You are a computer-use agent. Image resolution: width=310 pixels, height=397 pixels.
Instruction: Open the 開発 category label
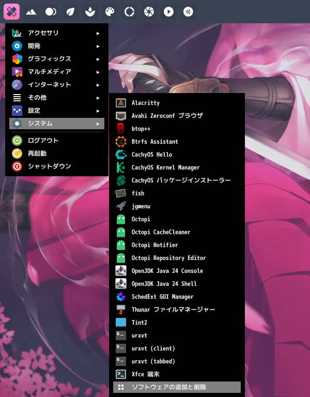(34, 46)
